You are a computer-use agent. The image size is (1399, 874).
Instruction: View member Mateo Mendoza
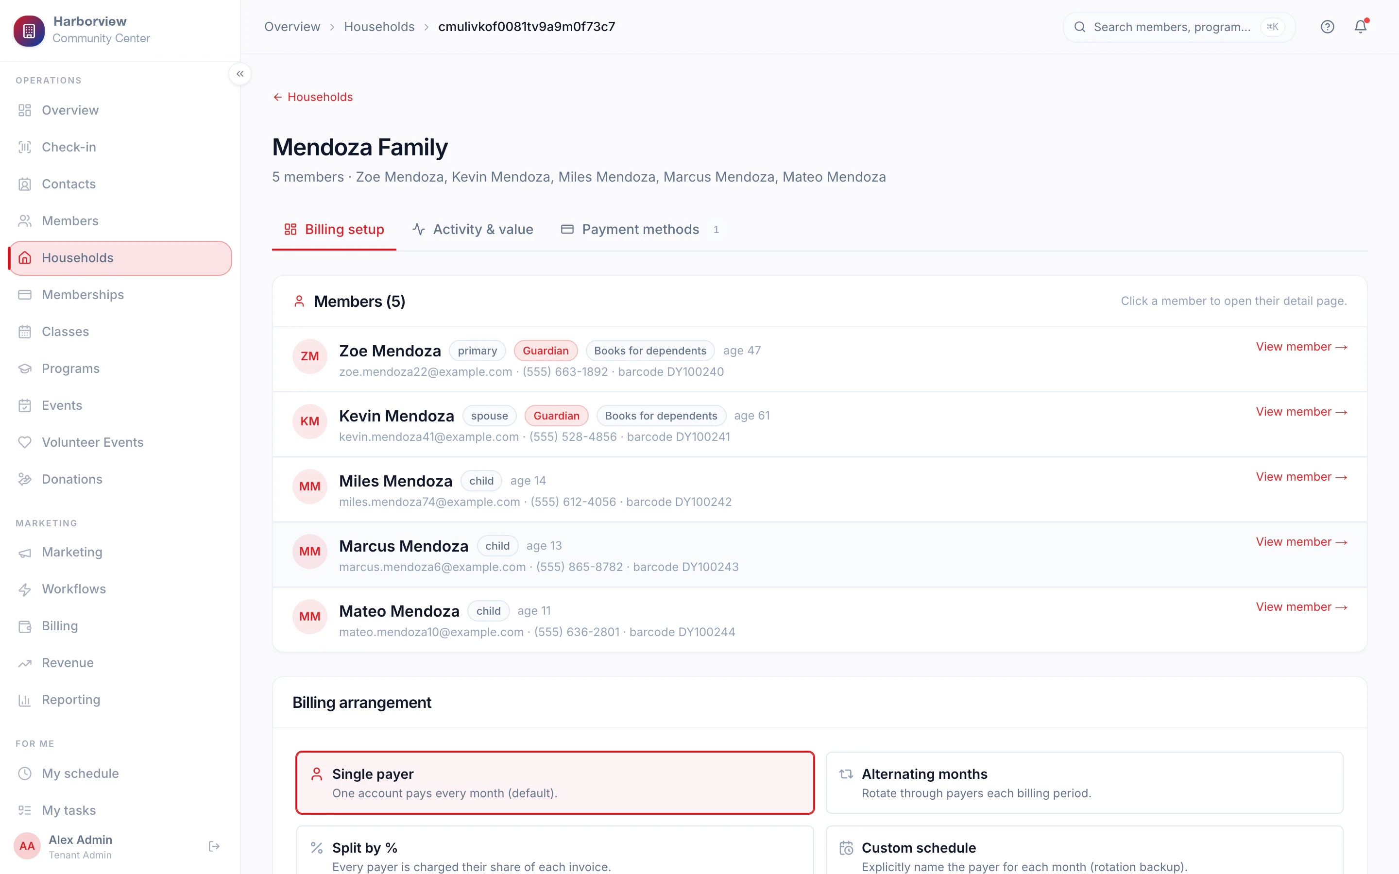click(1301, 607)
